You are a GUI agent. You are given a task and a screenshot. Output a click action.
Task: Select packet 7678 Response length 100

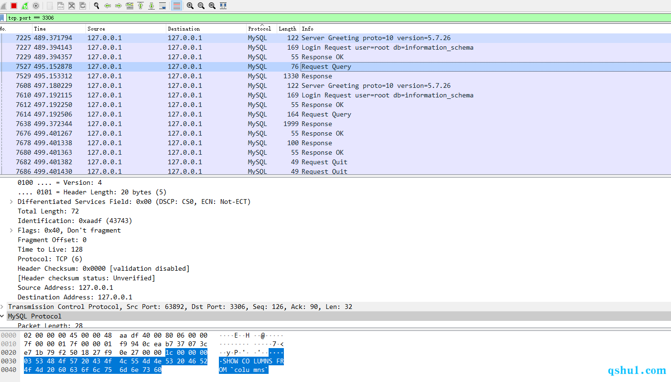point(335,143)
